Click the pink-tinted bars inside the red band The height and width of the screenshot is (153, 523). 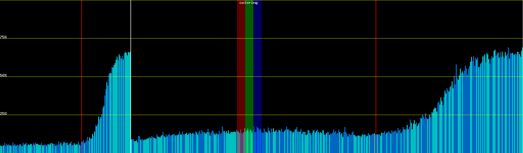tap(241, 143)
